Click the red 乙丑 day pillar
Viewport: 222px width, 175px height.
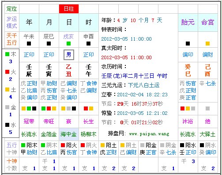[x=69, y=70]
